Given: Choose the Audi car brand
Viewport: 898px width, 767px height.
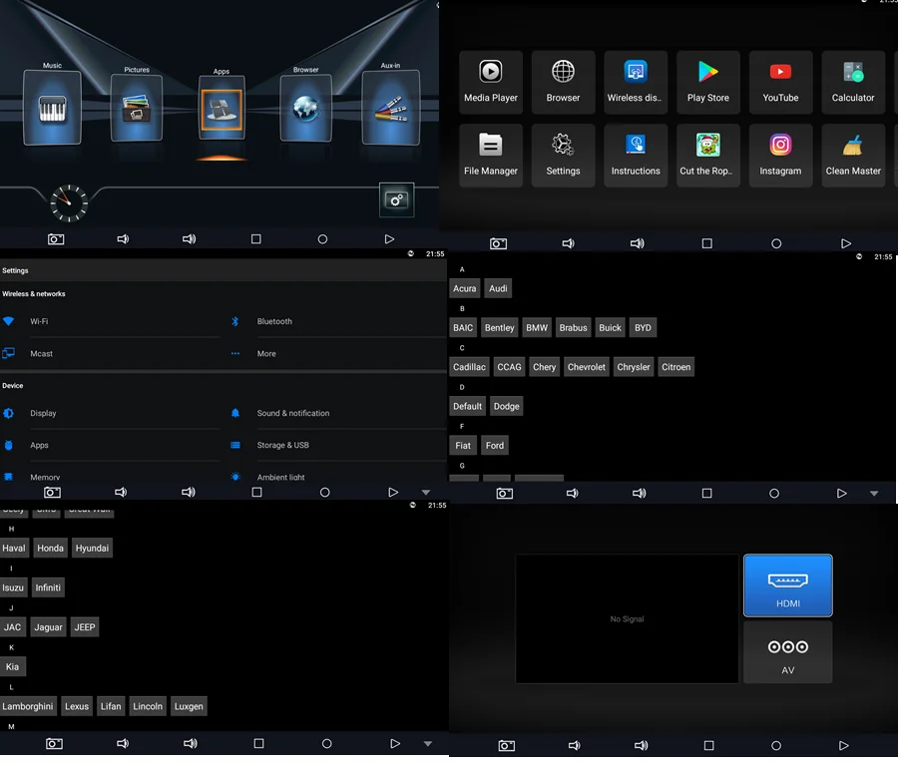Looking at the screenshot, I should pyautogui.click(x=498, y=288).
